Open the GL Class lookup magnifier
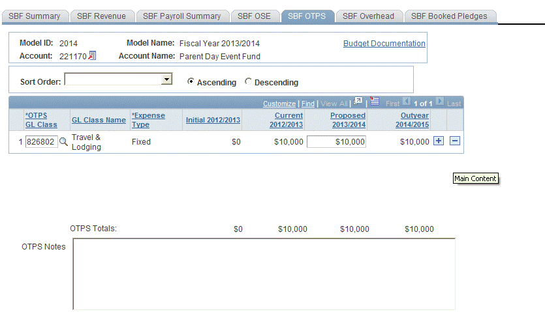Image resolution: width=545 pixels, height=312 pixels. tap(63, 141)
